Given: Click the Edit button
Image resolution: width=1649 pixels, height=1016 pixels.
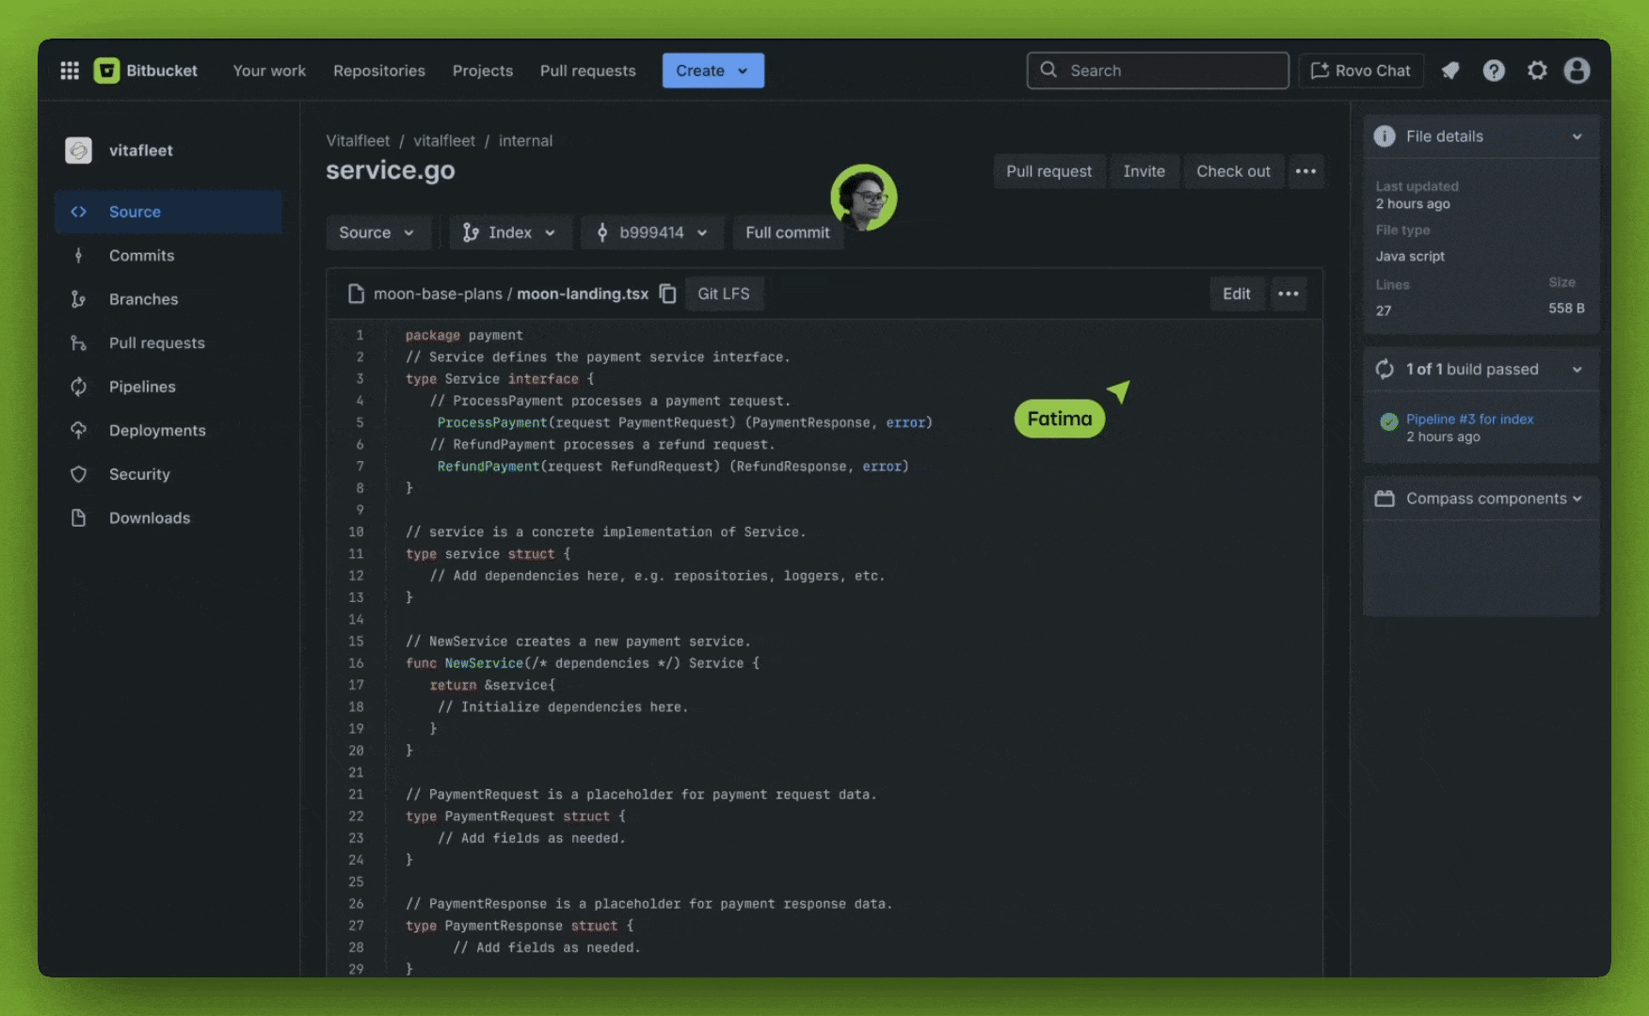Looking at the screenshot, I should pos(1236,294).
